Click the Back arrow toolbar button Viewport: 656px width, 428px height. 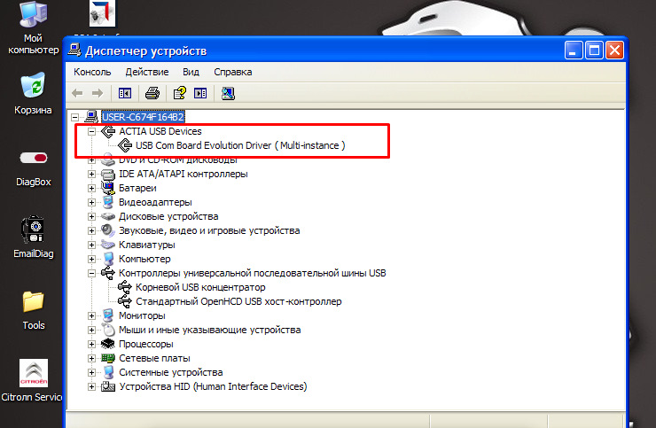[77, 93]
